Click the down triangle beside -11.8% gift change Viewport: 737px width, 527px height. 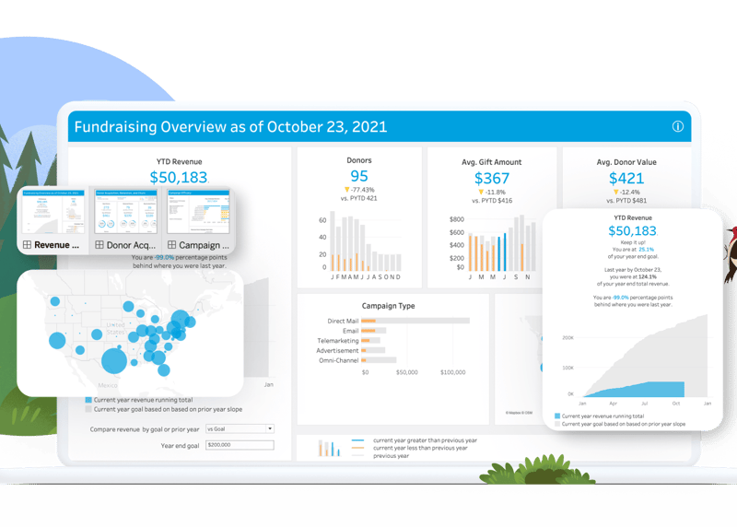[x=480, y=192]
